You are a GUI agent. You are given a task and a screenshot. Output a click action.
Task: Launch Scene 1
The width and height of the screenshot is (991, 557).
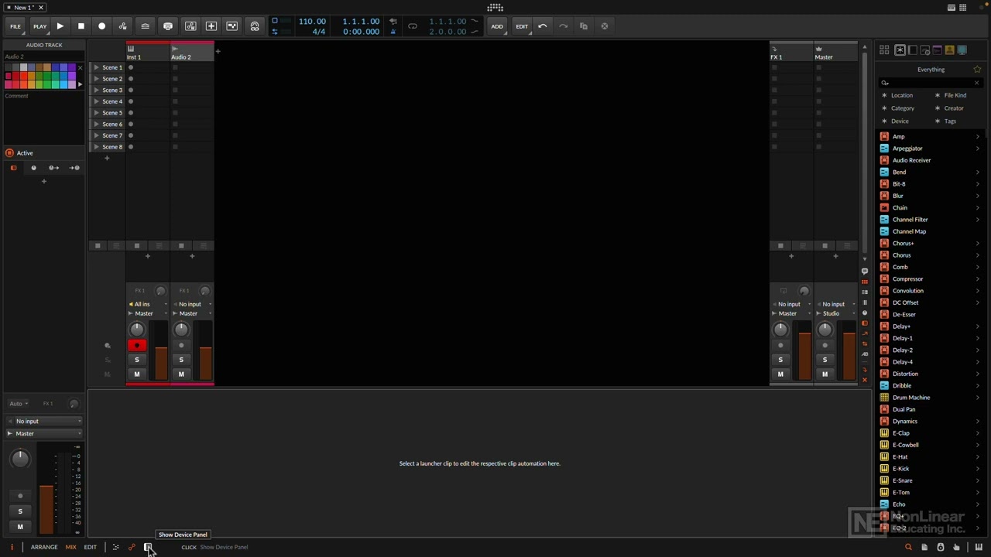[x=96, y=67]
